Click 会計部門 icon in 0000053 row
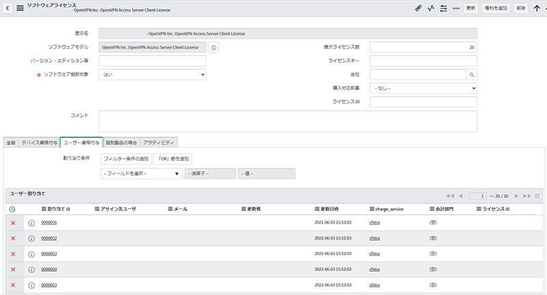Image resolution: width=547 pixels, height=295 pixels. pyautogui.click(x=433, y=254)
